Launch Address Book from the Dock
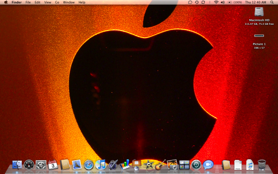The image size is (278, 174). coord(65,165)
